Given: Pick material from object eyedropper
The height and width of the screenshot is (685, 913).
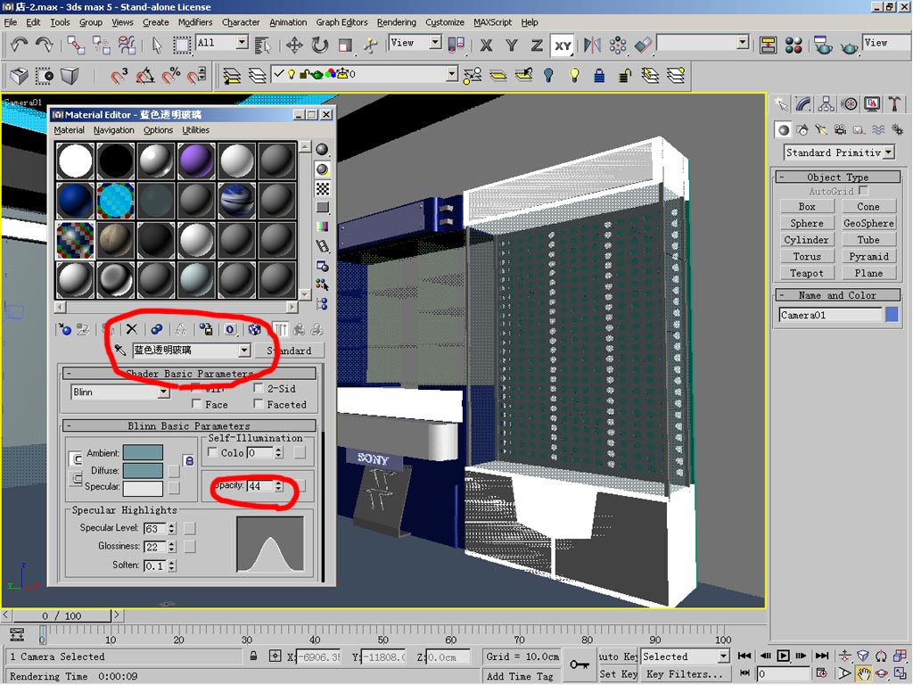Looking at the screenshot, I should click(x=120, y=351).
